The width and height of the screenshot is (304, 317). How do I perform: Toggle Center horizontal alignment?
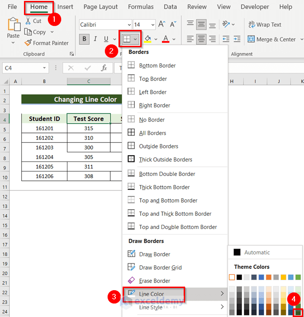tap(201, 39)
